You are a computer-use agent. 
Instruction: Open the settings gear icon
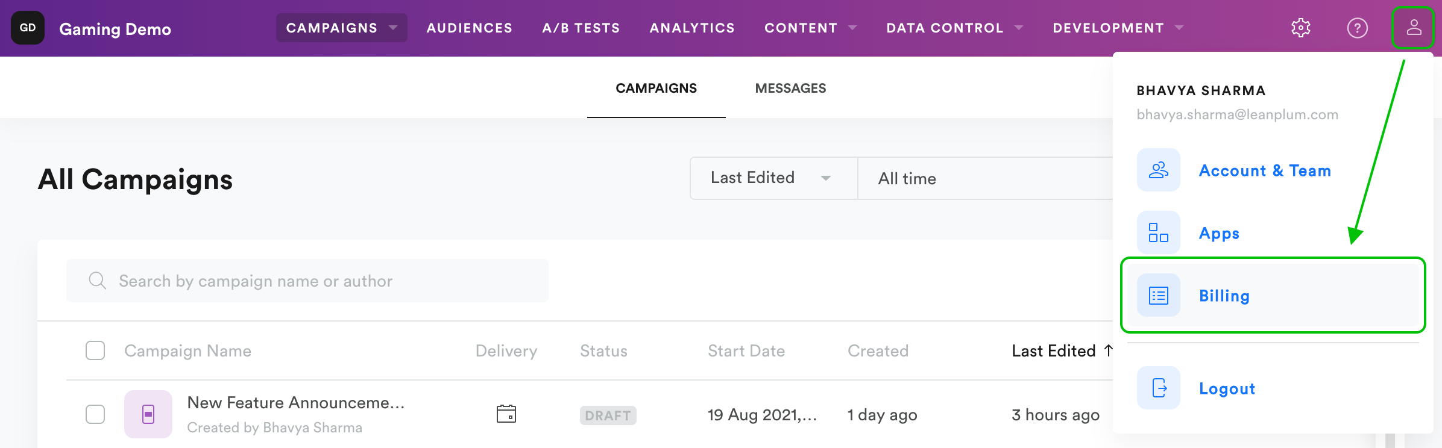1301,28
